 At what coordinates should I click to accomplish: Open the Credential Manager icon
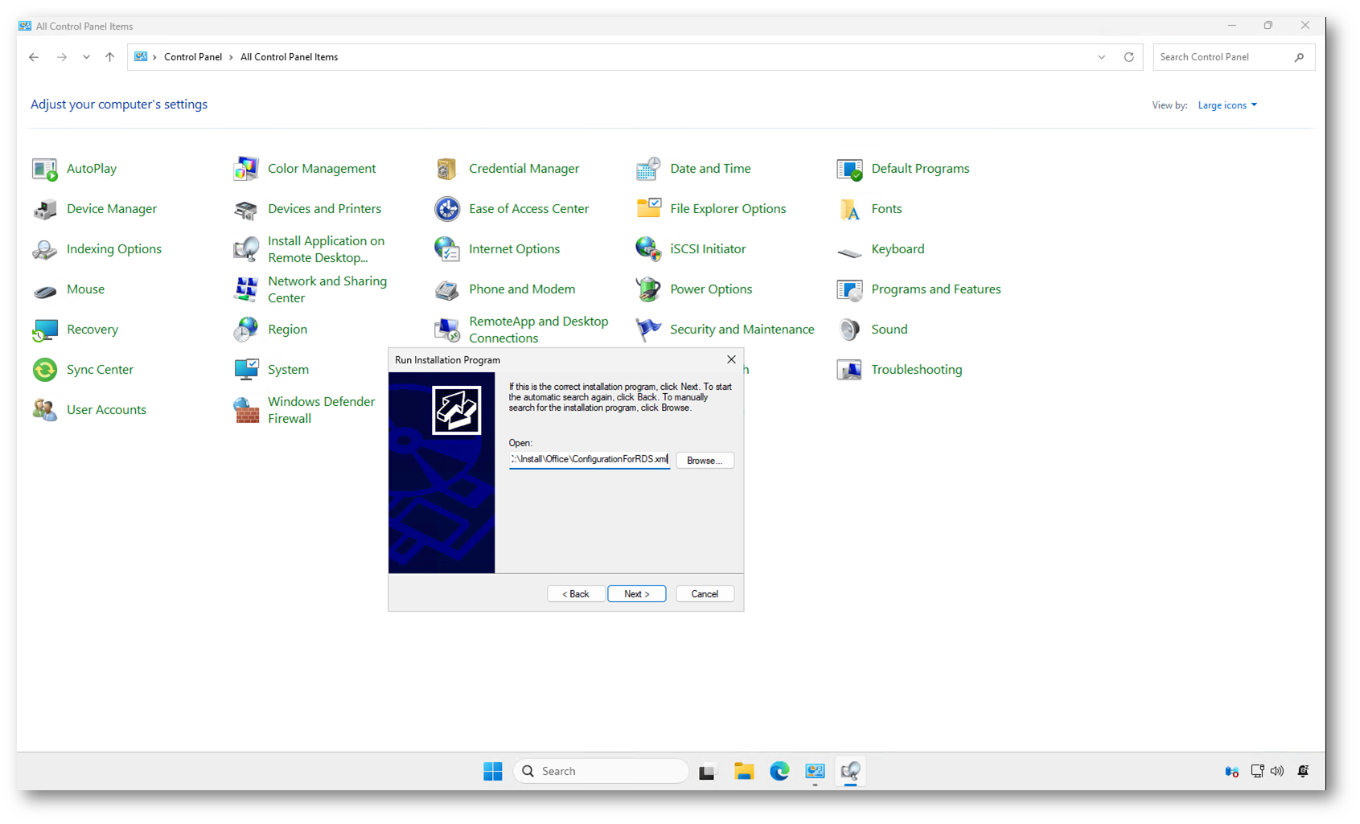(x=447, y=169)
